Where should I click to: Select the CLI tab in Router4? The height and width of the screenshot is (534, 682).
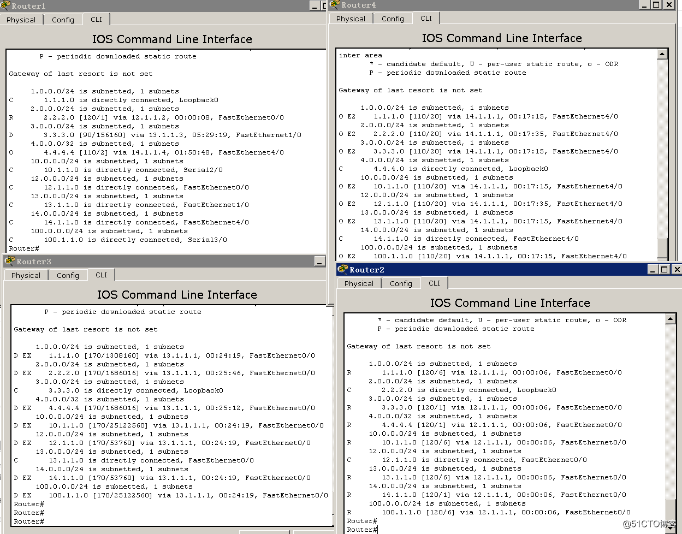coord(426,18)
